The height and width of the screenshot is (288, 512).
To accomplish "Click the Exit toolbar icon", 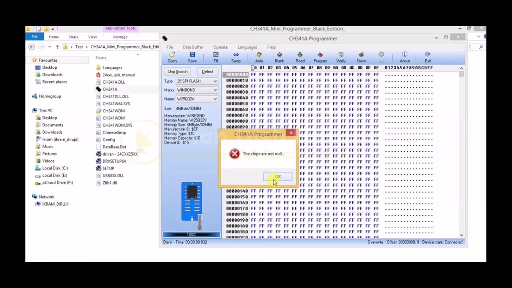I will 428,55.
